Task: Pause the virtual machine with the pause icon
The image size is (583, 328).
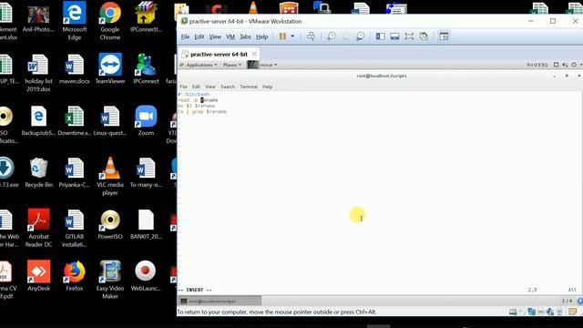Action: (282, 36)
